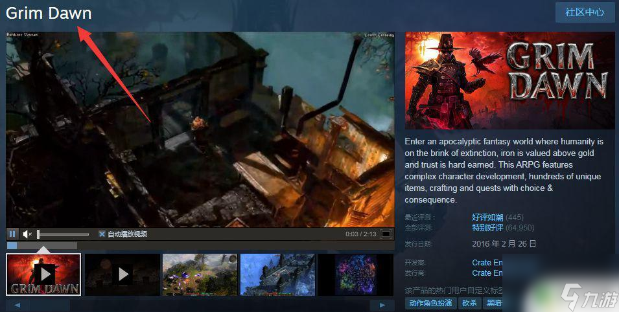Open the 好评如潮 recent reviews link

[487, 217]
